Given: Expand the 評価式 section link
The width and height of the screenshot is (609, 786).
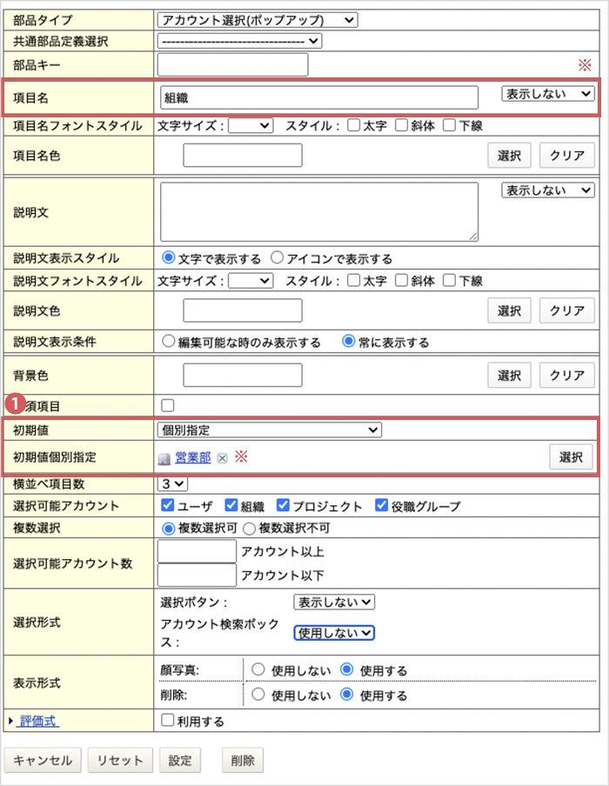Looking at the screenshot, I should pyautogui.click(x=37, y=722).
